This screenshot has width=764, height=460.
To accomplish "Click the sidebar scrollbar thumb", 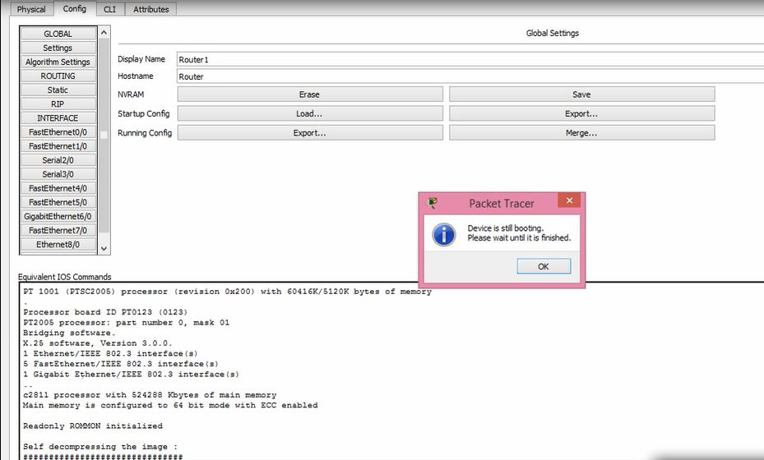I will click(104, 135).
